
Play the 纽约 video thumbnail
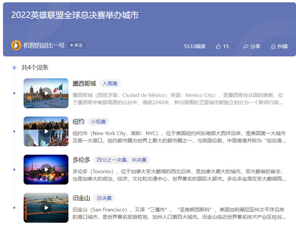click(46, 132)
